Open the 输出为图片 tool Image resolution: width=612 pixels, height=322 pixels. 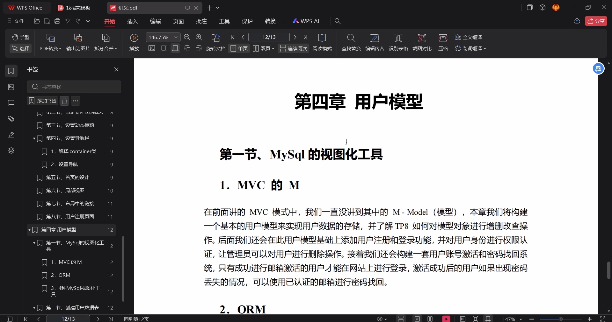(78, 42)
